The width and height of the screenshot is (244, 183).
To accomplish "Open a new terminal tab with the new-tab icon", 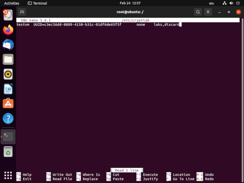I will tap(22, 12).
